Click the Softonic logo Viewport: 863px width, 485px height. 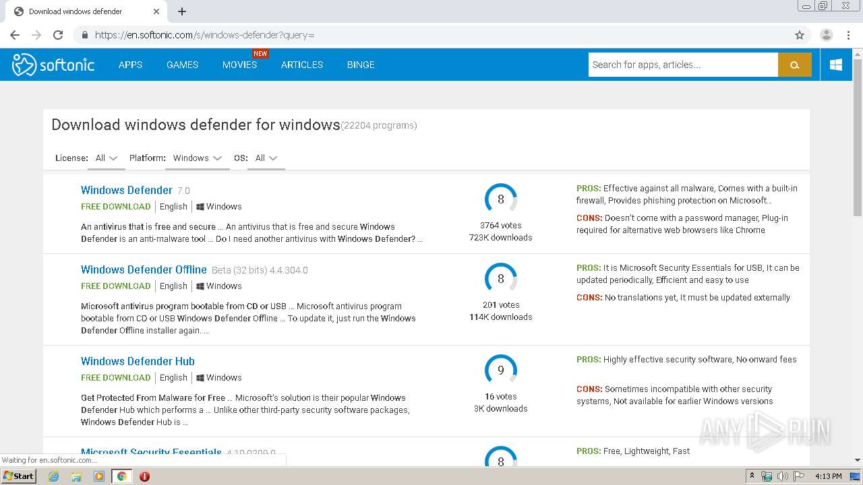(x=53, y=65)
